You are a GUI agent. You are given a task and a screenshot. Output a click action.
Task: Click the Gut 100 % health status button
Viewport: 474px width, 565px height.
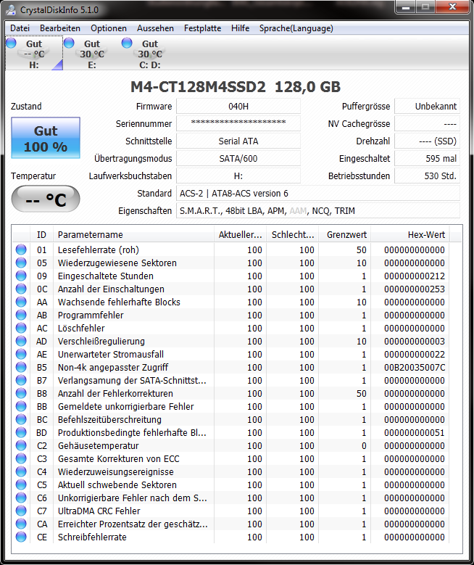(46, 138)
